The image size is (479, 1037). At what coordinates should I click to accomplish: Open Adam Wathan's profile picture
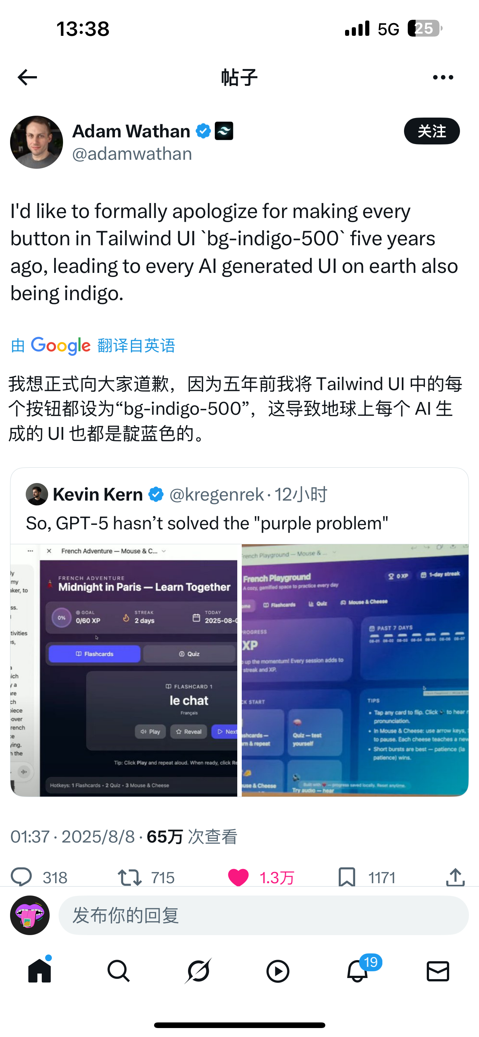[37, 142]
